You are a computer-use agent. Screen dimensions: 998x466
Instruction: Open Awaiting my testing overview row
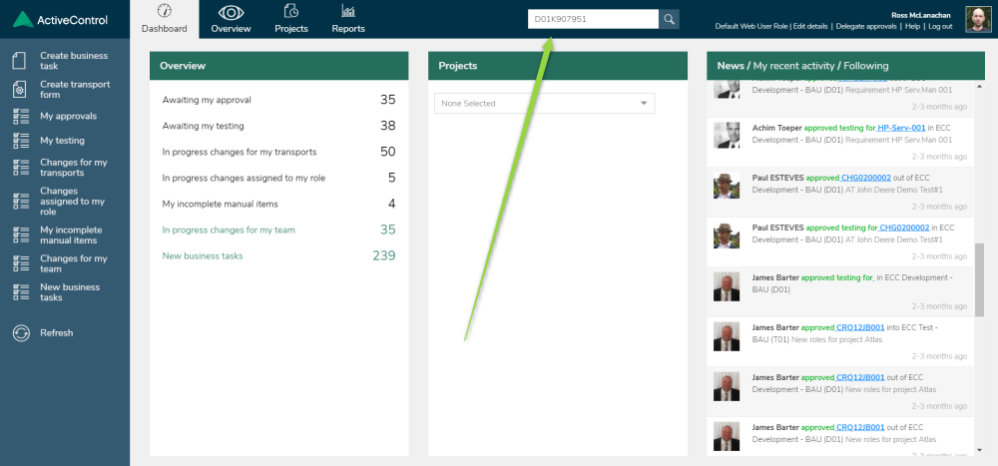[x=278, y=126]
